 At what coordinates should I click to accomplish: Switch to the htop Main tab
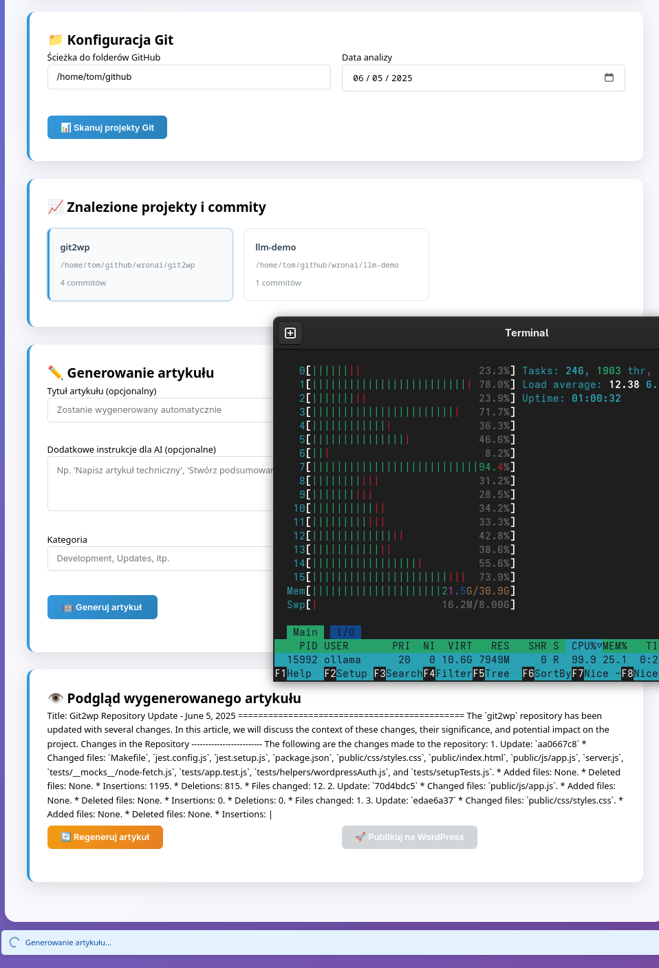(x=305, y=632)
